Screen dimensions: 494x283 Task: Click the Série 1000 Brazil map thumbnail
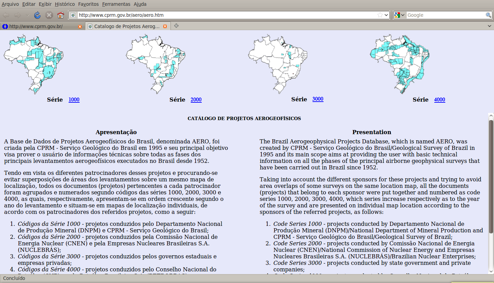[34, 64]
